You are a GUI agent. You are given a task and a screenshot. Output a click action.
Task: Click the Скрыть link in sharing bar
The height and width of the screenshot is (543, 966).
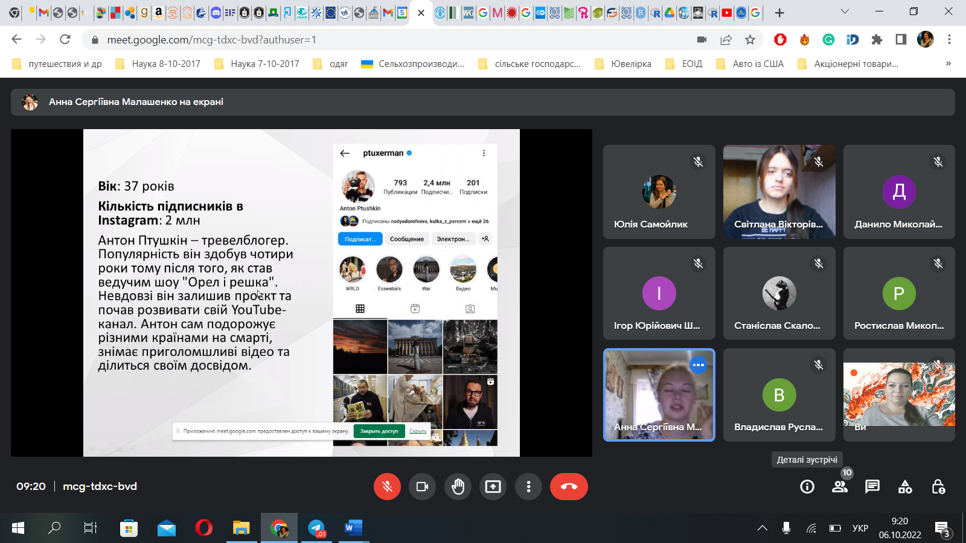click(x=418, y=431)
